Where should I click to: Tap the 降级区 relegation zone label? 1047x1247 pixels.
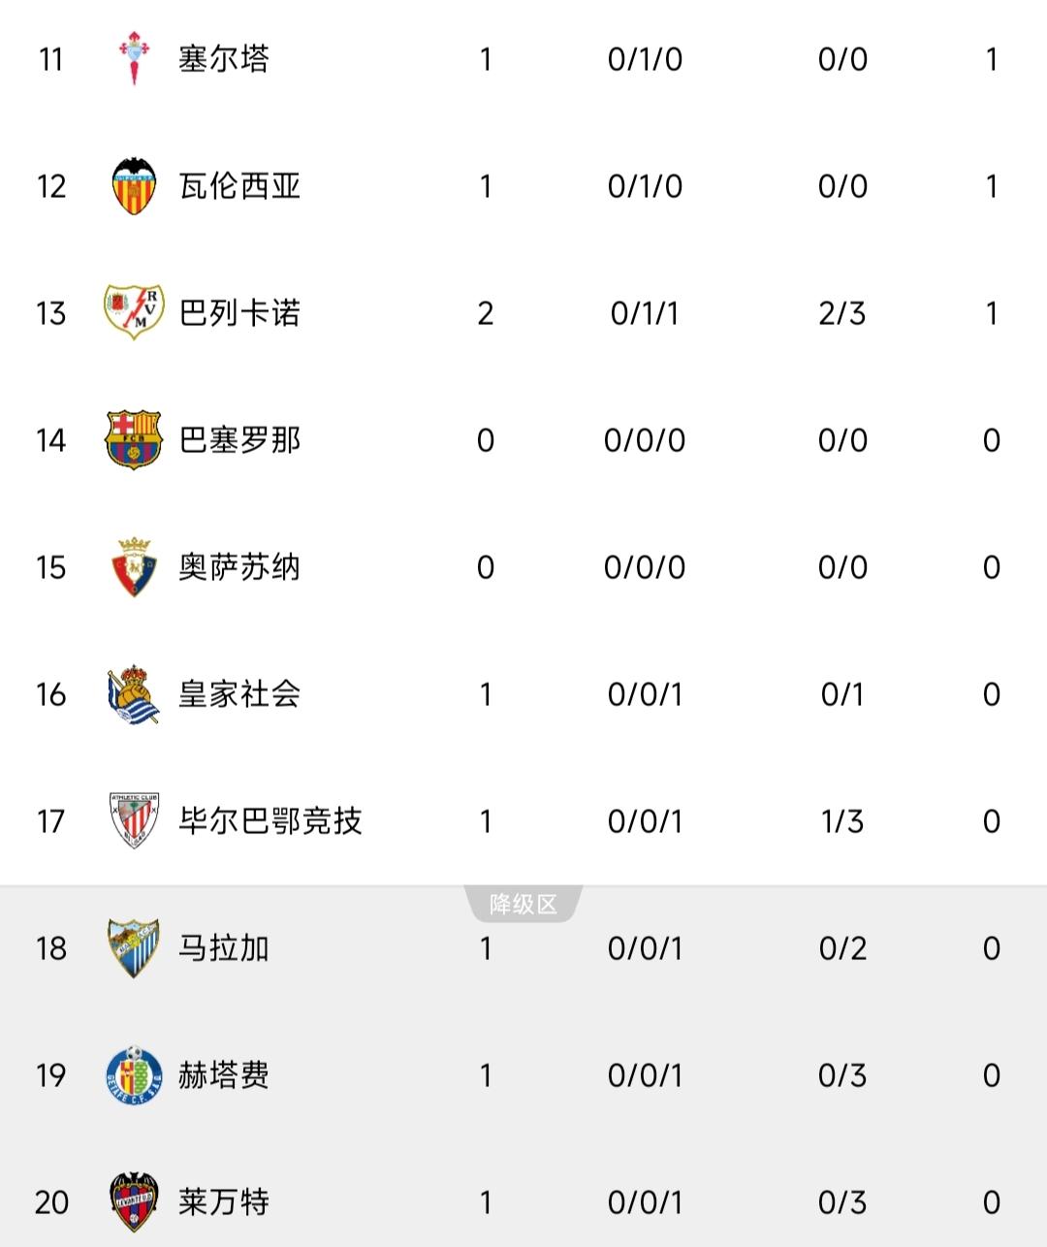point(523,905)
